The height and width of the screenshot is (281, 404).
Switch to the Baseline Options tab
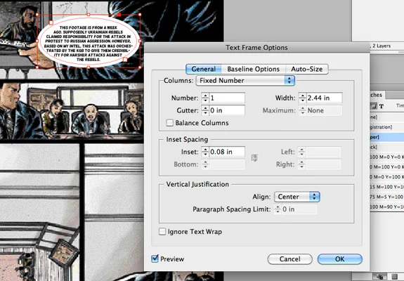pyautogui.click(x=253, y=69)
